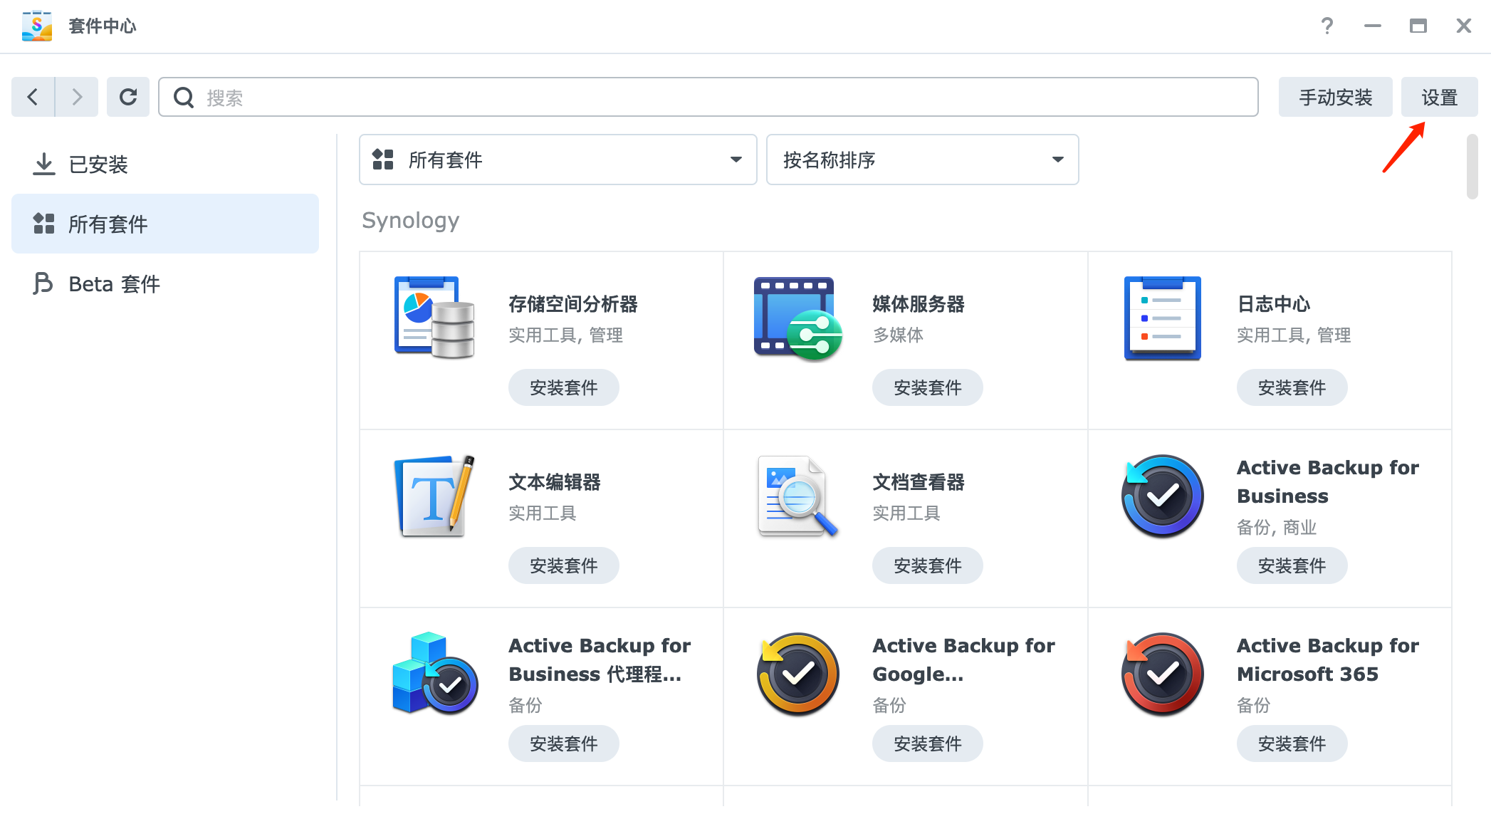The image size is (1491, 819).
Task: Open 存储空间分析器 package title
Action: point(573,304)
